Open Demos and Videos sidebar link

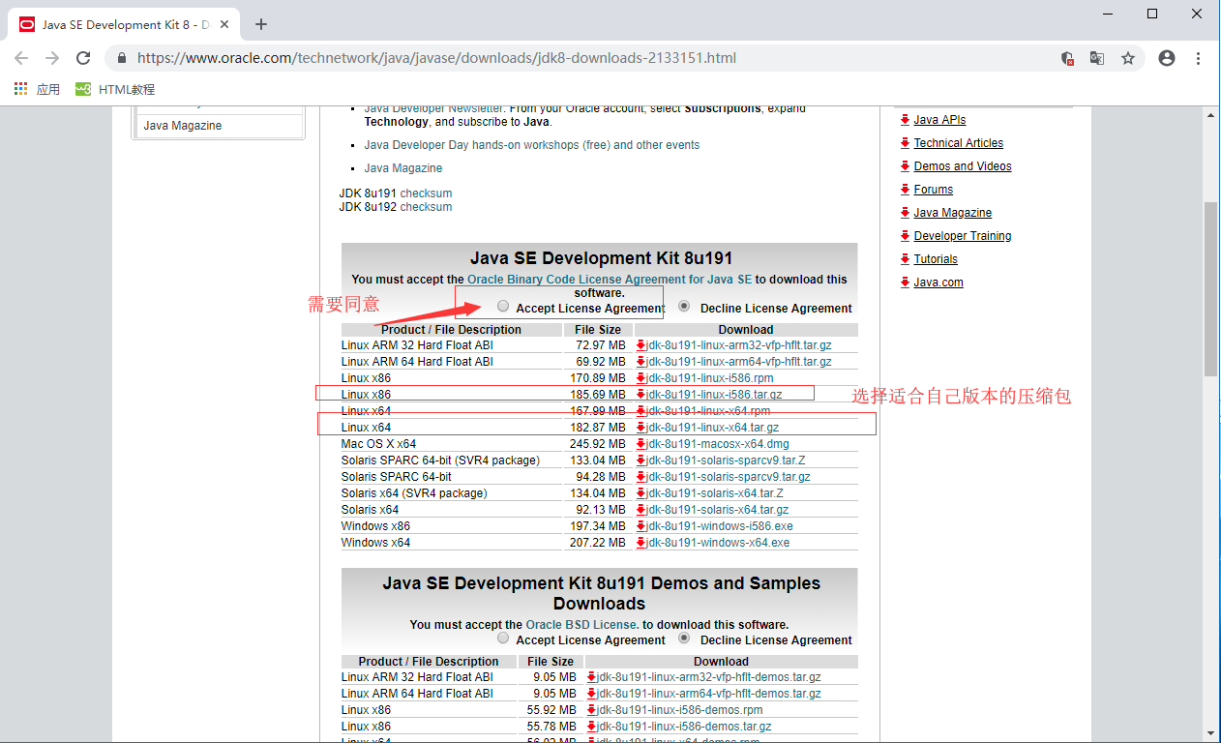pyautogui.click(x=963, y=166)
